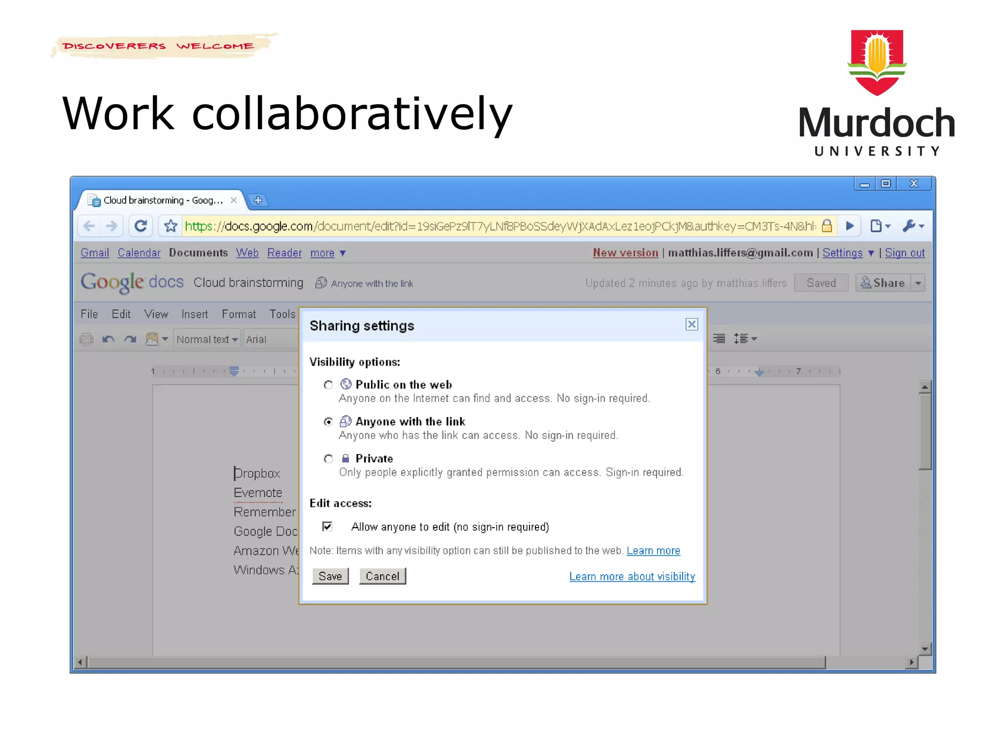Screen dimensions: 1006x754
Task: Bookmark page with the star icon
Action: tap(170, 226)
